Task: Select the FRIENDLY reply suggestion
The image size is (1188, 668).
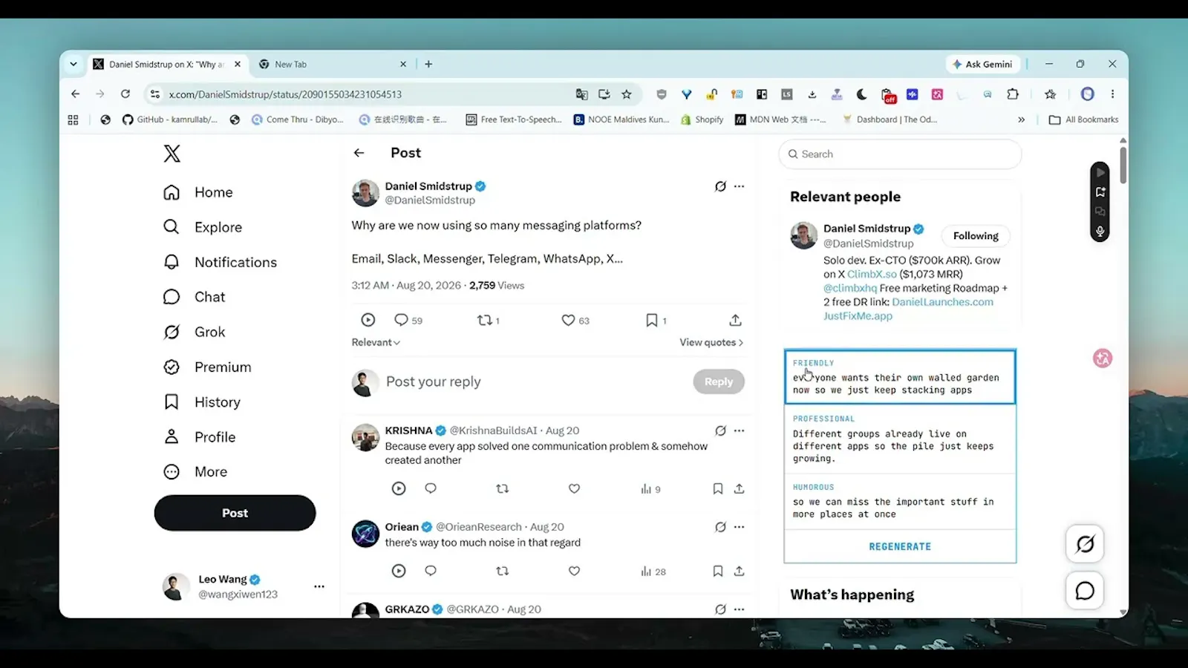Action: (900, 377)
